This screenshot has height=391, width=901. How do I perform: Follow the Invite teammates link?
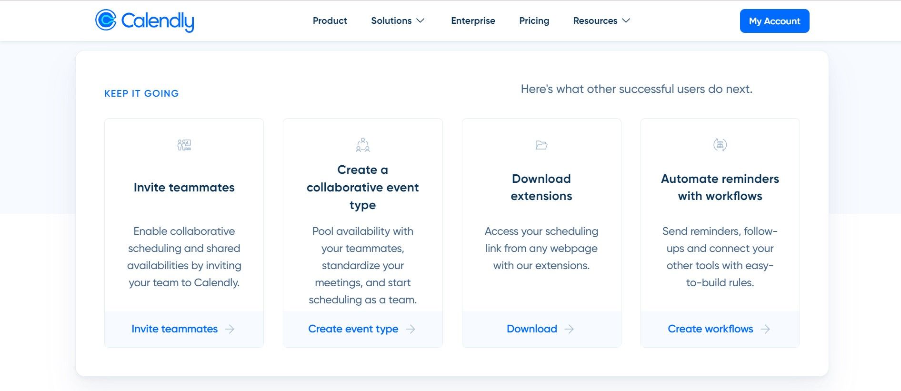click(x=174, y=329)
